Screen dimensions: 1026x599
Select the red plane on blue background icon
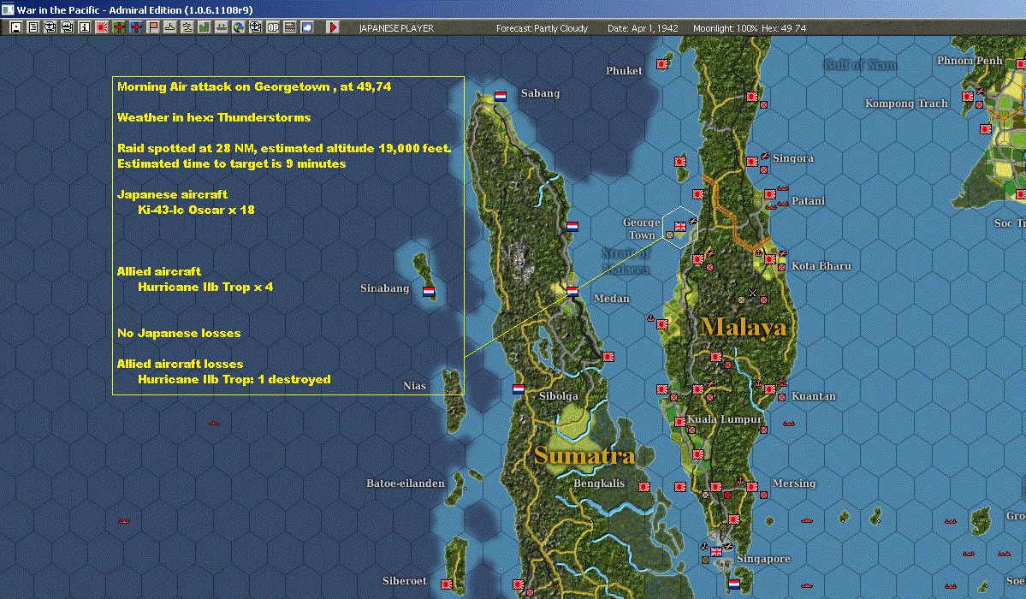tap(135, 27)
